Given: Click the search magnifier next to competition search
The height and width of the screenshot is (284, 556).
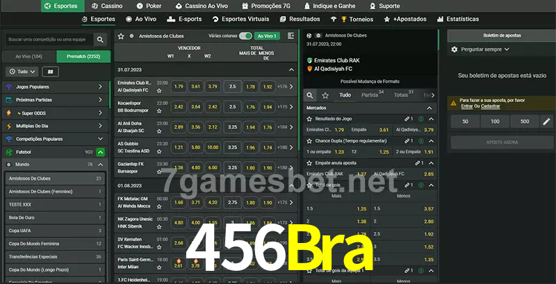Looking at the screenshot, I should pos(100,40).
